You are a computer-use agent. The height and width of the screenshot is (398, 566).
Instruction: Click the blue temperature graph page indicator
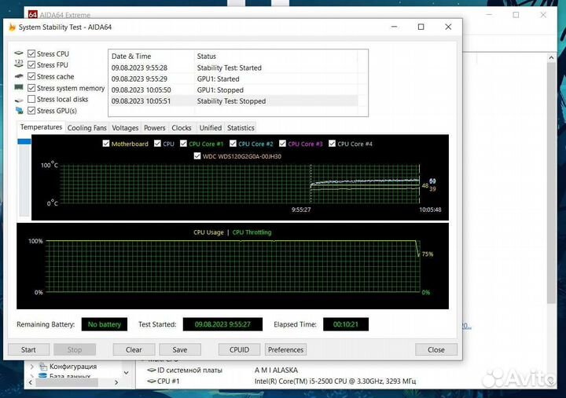pyautogui.click(x=24, y=141)
